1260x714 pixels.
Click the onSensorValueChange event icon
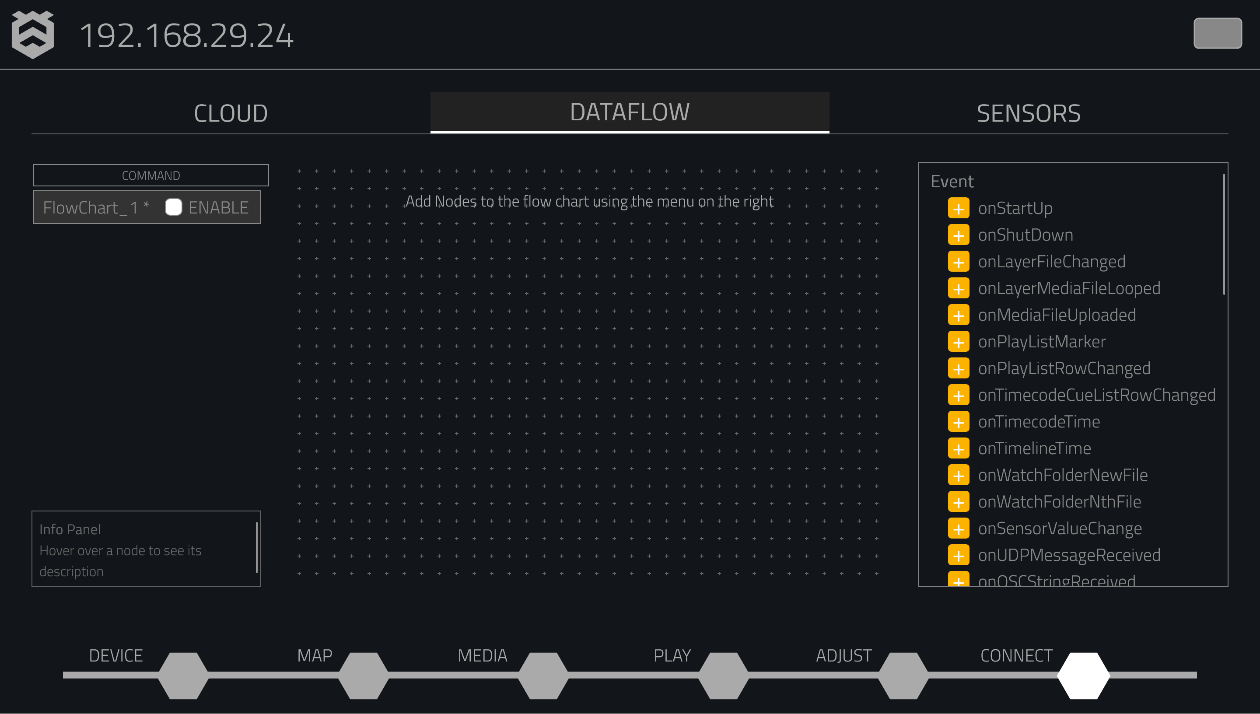click(x=959, y=528)
